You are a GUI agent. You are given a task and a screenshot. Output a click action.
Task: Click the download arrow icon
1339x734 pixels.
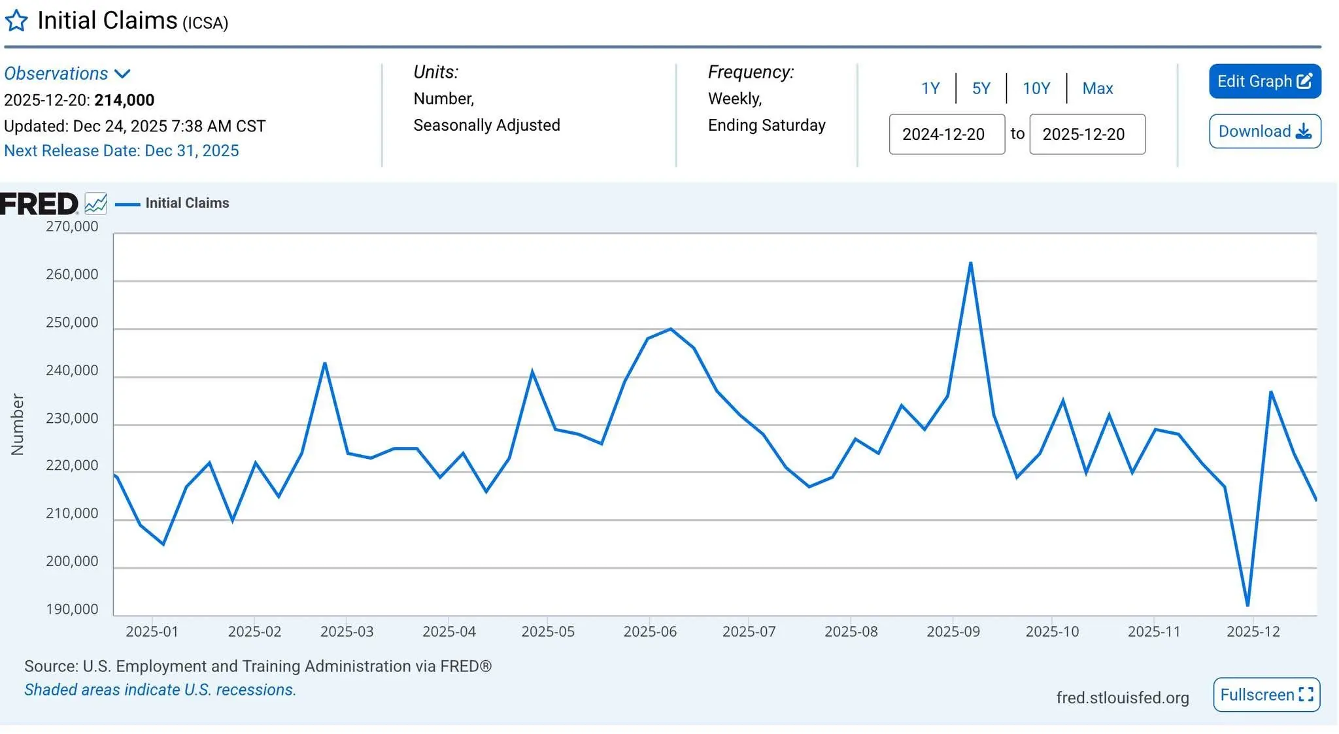(1304, 131)
